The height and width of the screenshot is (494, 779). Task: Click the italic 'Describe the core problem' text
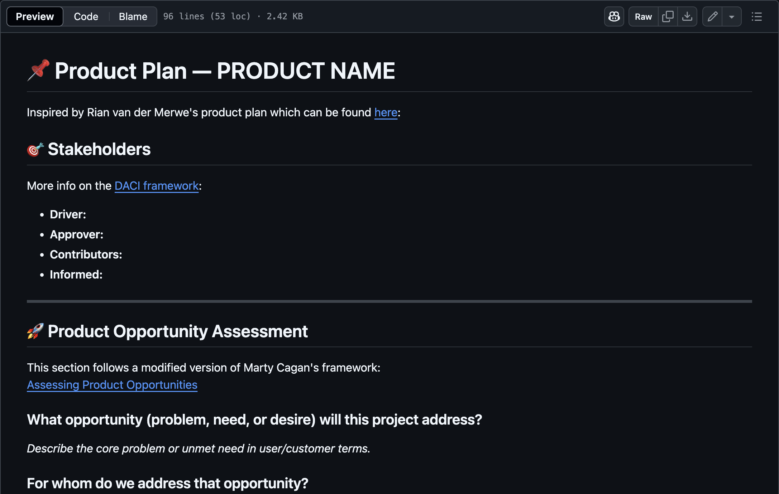pyautogui.click(x=199, y=449)
